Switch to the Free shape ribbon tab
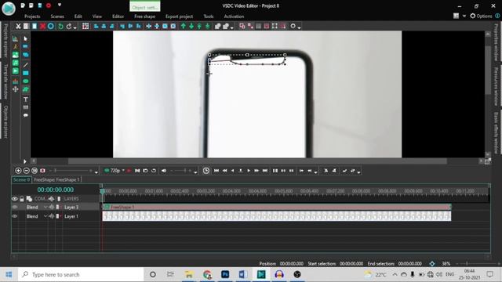Viewport: 502px width, 282px height. click(x=144, y=16)
